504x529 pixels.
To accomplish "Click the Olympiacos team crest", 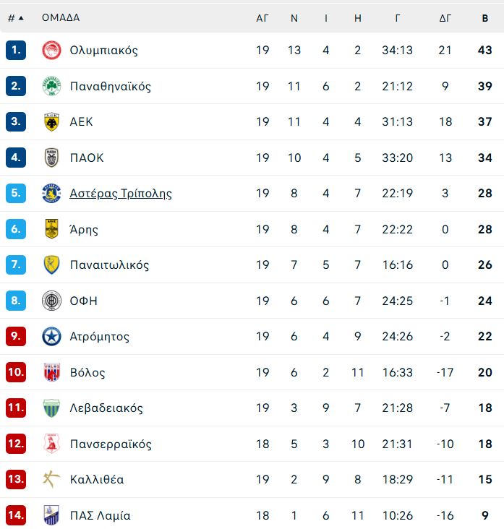I will 51,51.
